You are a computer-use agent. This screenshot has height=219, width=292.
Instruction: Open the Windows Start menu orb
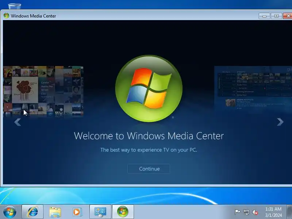coord(10,212)
